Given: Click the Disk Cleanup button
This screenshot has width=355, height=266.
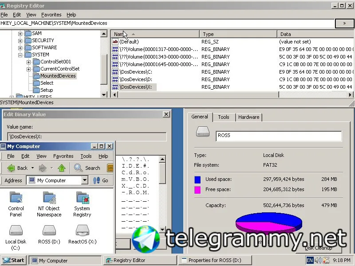Looking at the screenshot, I should tap(319, 248).
